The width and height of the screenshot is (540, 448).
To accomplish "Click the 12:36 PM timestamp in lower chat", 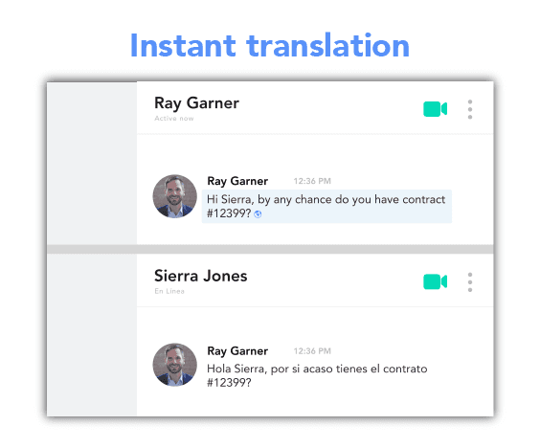I will 312,351.
